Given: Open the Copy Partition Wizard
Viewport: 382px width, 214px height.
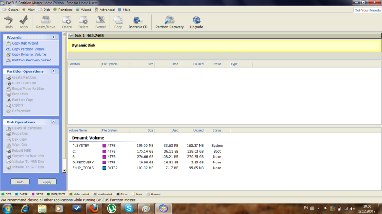Looking at the screenshot, I should point(28,49).
